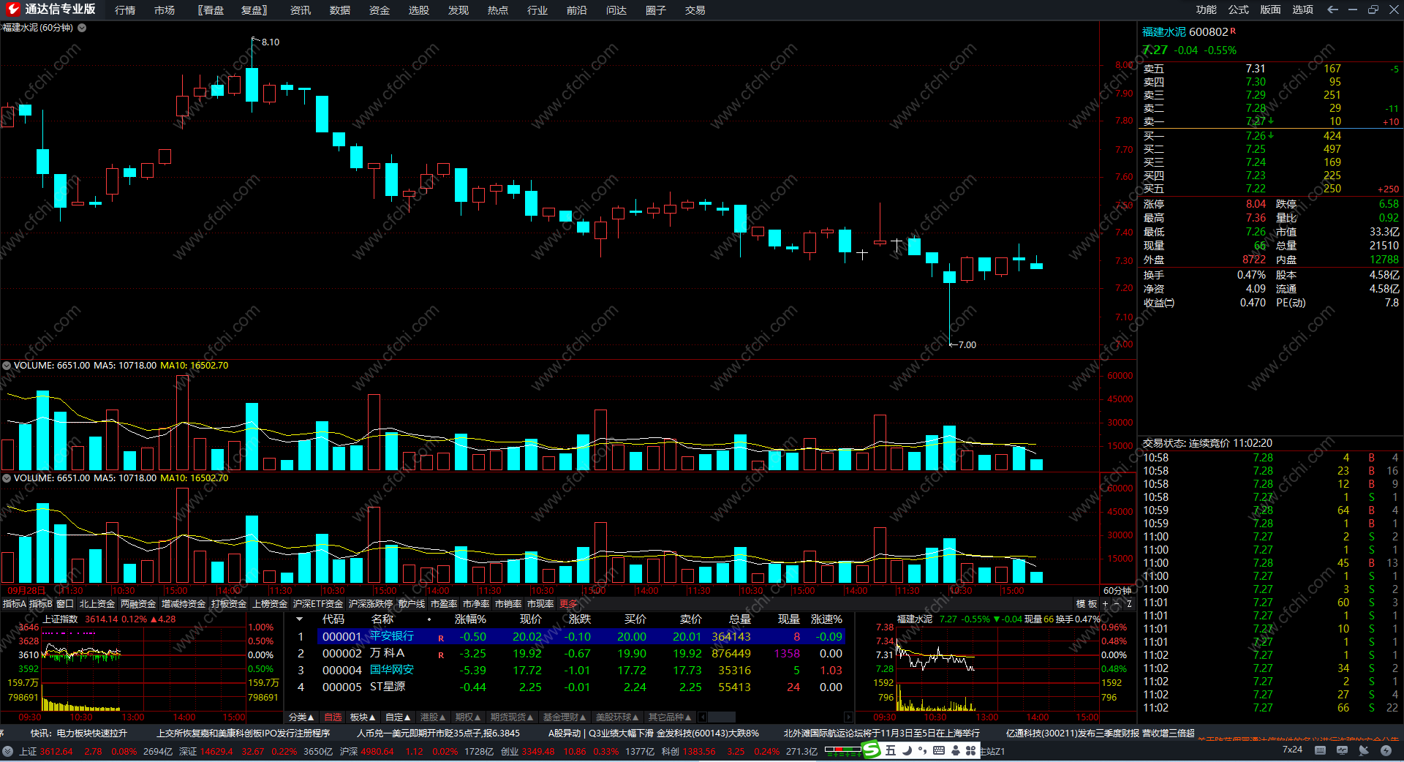This screenshot has height=762, width=1404.
Task: Switch on the 北上资金 indicator
Action: (x=97, y=604)
